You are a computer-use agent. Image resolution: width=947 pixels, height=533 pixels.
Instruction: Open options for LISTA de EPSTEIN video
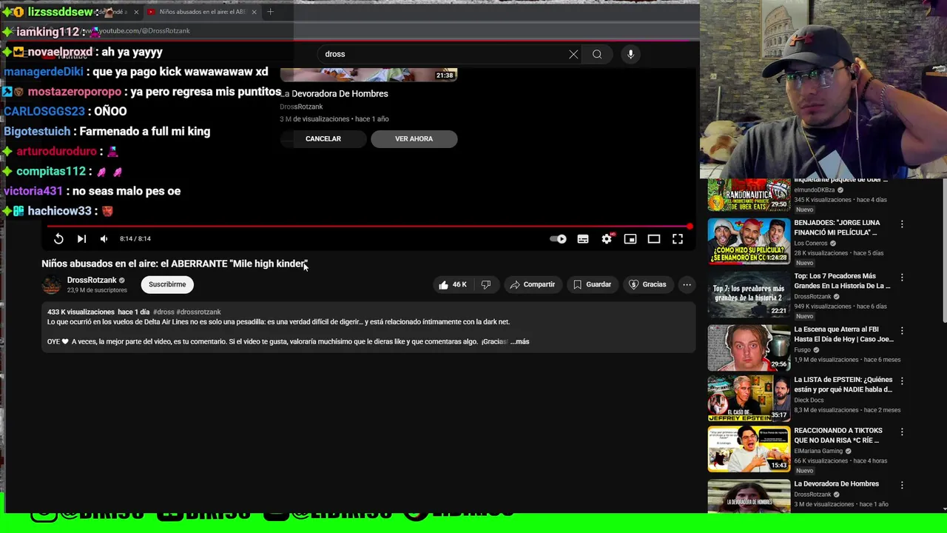click(x=902, y=381)
